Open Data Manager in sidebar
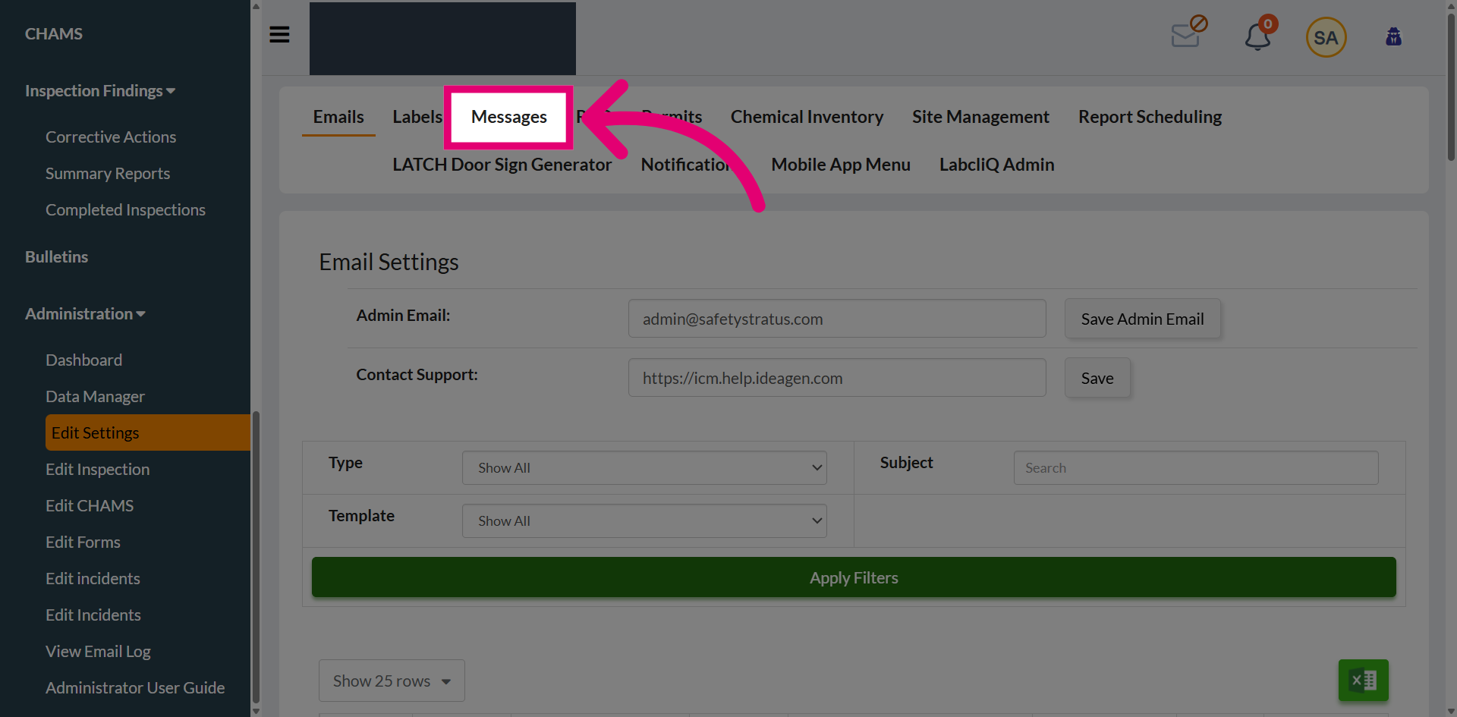This screenshot has width=1457, height=717. (x=95, y=396)
